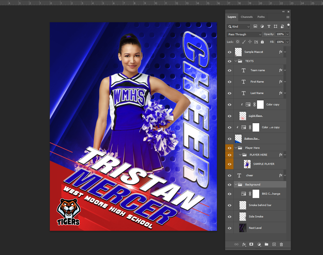Open the Fill slider dropdown arrow
Image resolution: width=323 pixels, height=255 pixels.
[288, 42]
